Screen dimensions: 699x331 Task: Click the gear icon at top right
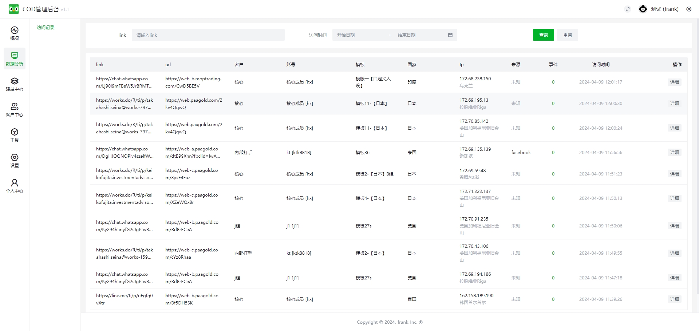tap(689, 9)
